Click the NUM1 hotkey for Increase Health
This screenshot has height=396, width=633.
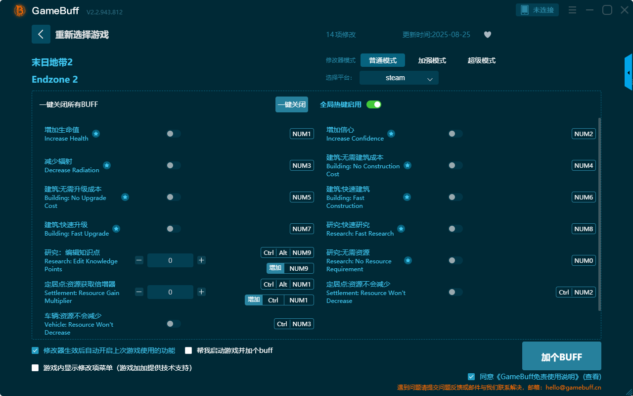pos(302,134)
